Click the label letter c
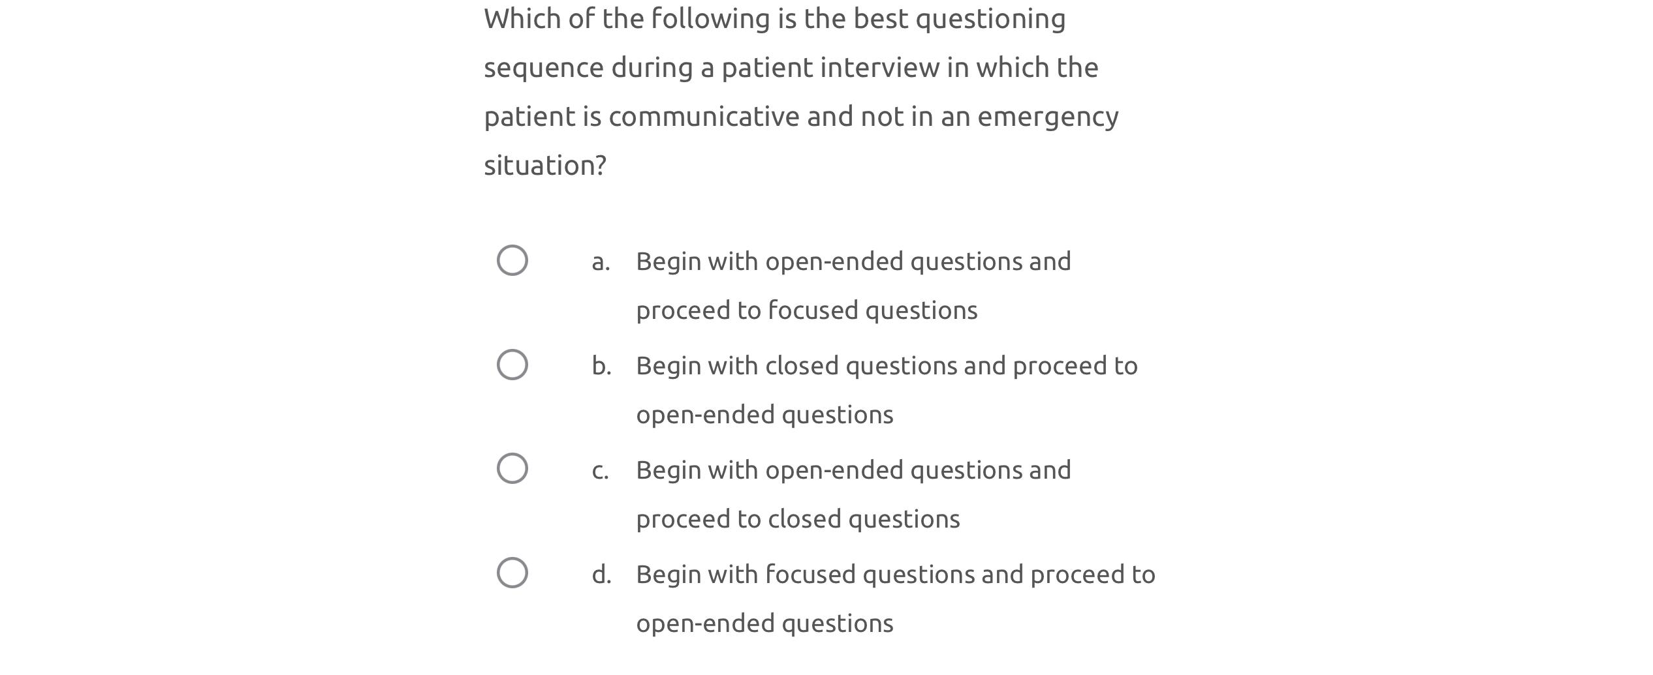This screenshot has height=675, width=1653. coord(601,470)
